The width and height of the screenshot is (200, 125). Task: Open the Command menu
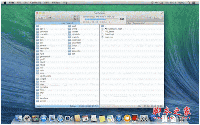pyautogui.click(x=36, y=3)
